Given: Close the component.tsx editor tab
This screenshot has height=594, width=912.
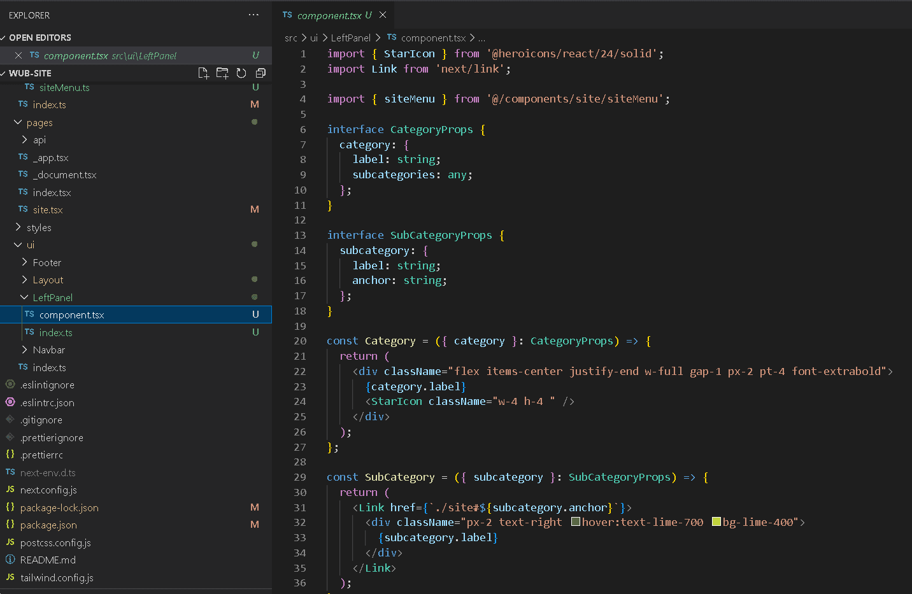Looking at the screenshot, I should point(383,15).
